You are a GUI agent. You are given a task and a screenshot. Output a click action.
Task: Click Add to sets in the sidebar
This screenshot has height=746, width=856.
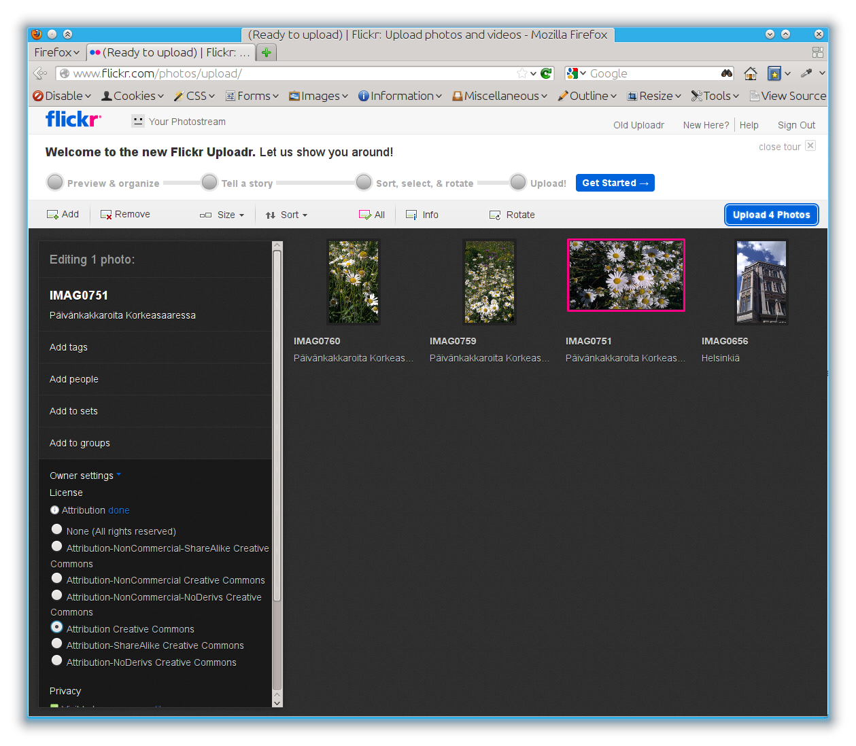tap(73, 411)
